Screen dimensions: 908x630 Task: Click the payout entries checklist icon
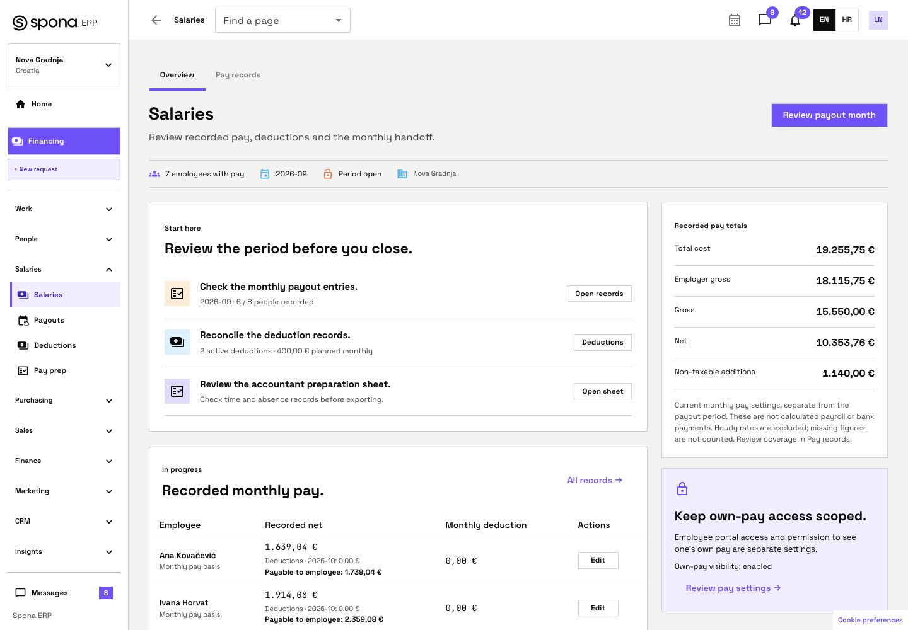coord(177,294)
